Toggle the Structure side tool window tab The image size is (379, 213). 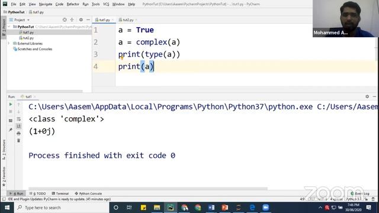(4, 149)
